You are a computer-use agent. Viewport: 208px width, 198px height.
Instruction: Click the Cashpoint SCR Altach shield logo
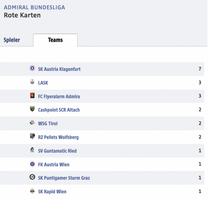(x=32, y=109)
